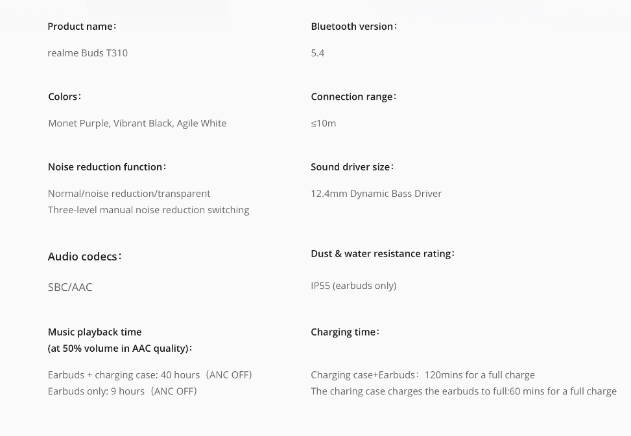
Task: Click the Product name heading
Action: tap(82, 27)
